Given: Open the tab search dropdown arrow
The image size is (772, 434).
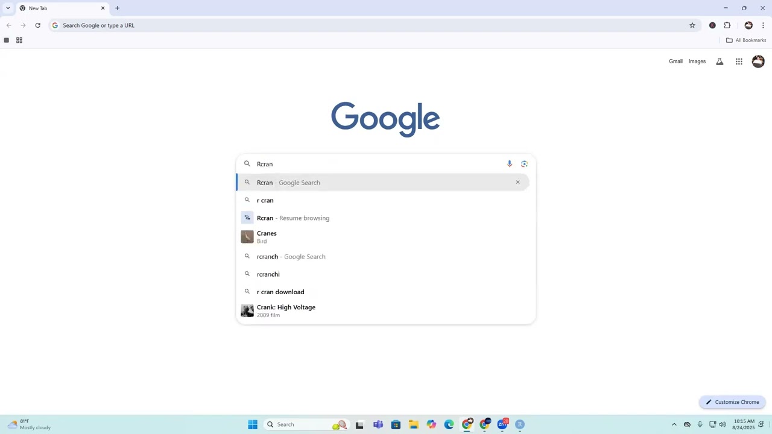Looking at the screenshot, I should pos(8,8).
